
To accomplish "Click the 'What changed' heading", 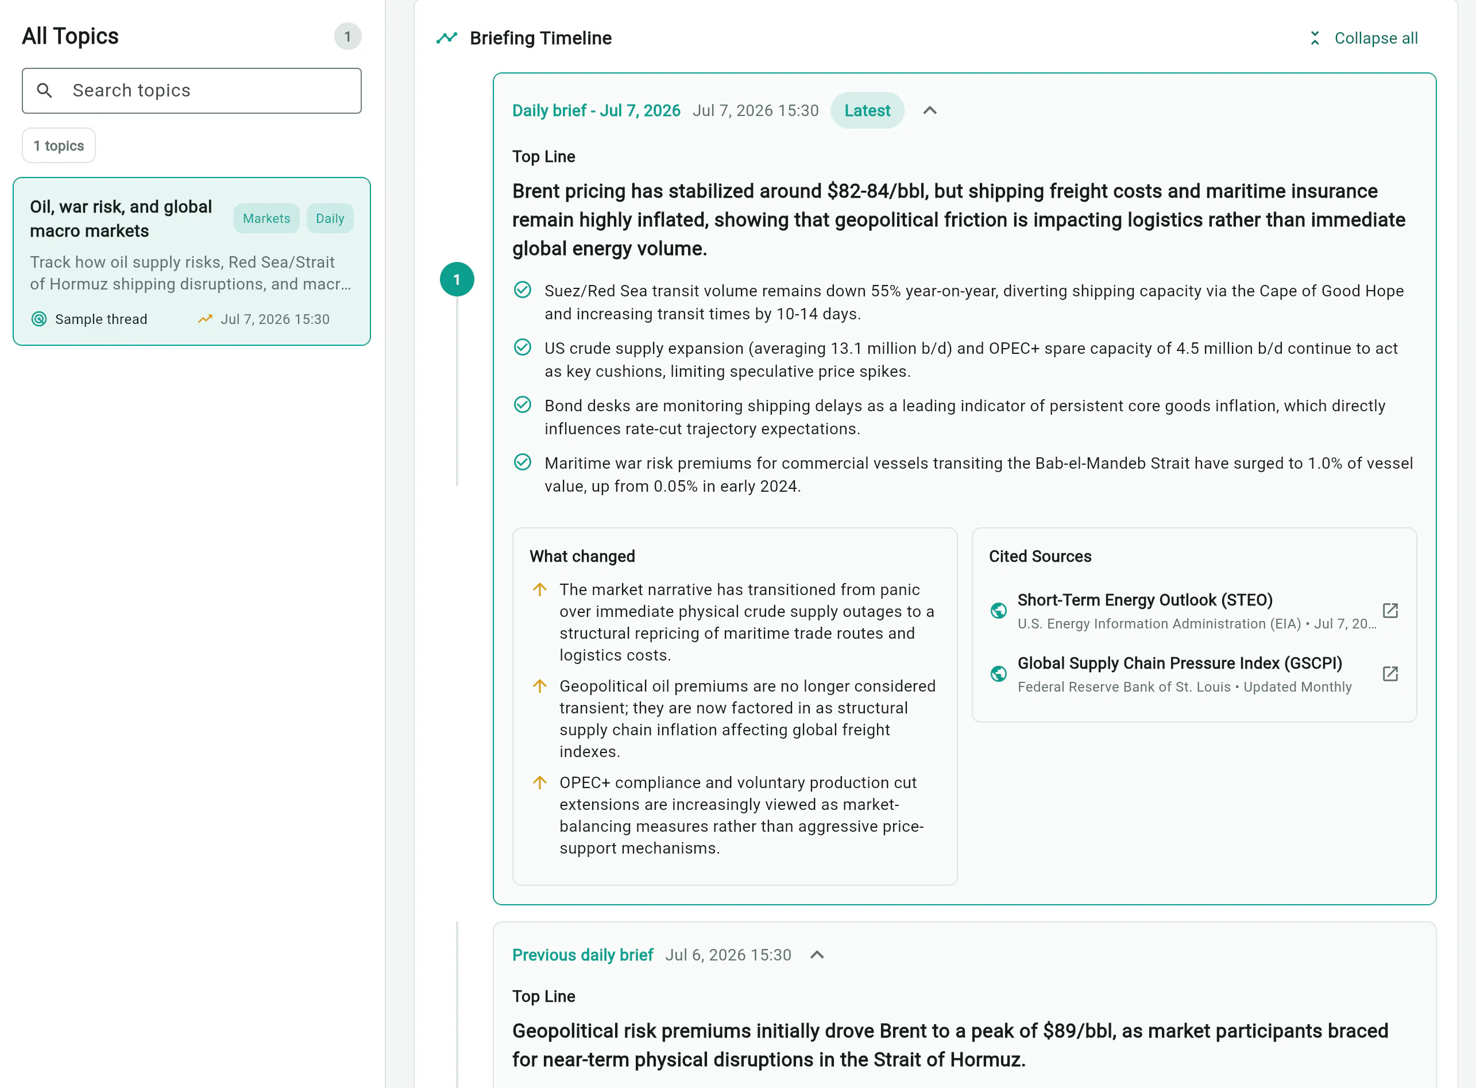I will 582,557.
